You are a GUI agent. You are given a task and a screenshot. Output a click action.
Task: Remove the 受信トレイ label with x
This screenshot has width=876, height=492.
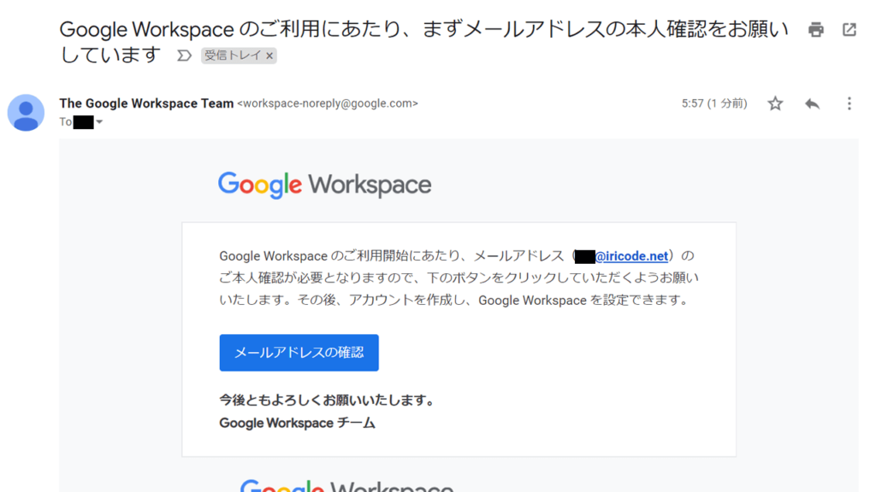269,56
